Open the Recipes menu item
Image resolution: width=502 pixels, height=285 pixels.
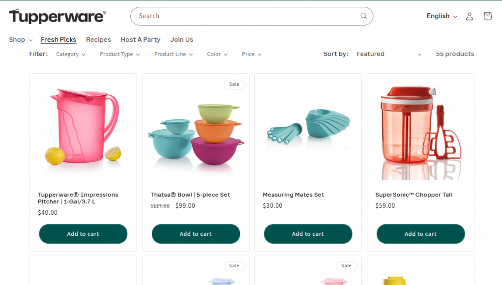[x=98, y=40]
